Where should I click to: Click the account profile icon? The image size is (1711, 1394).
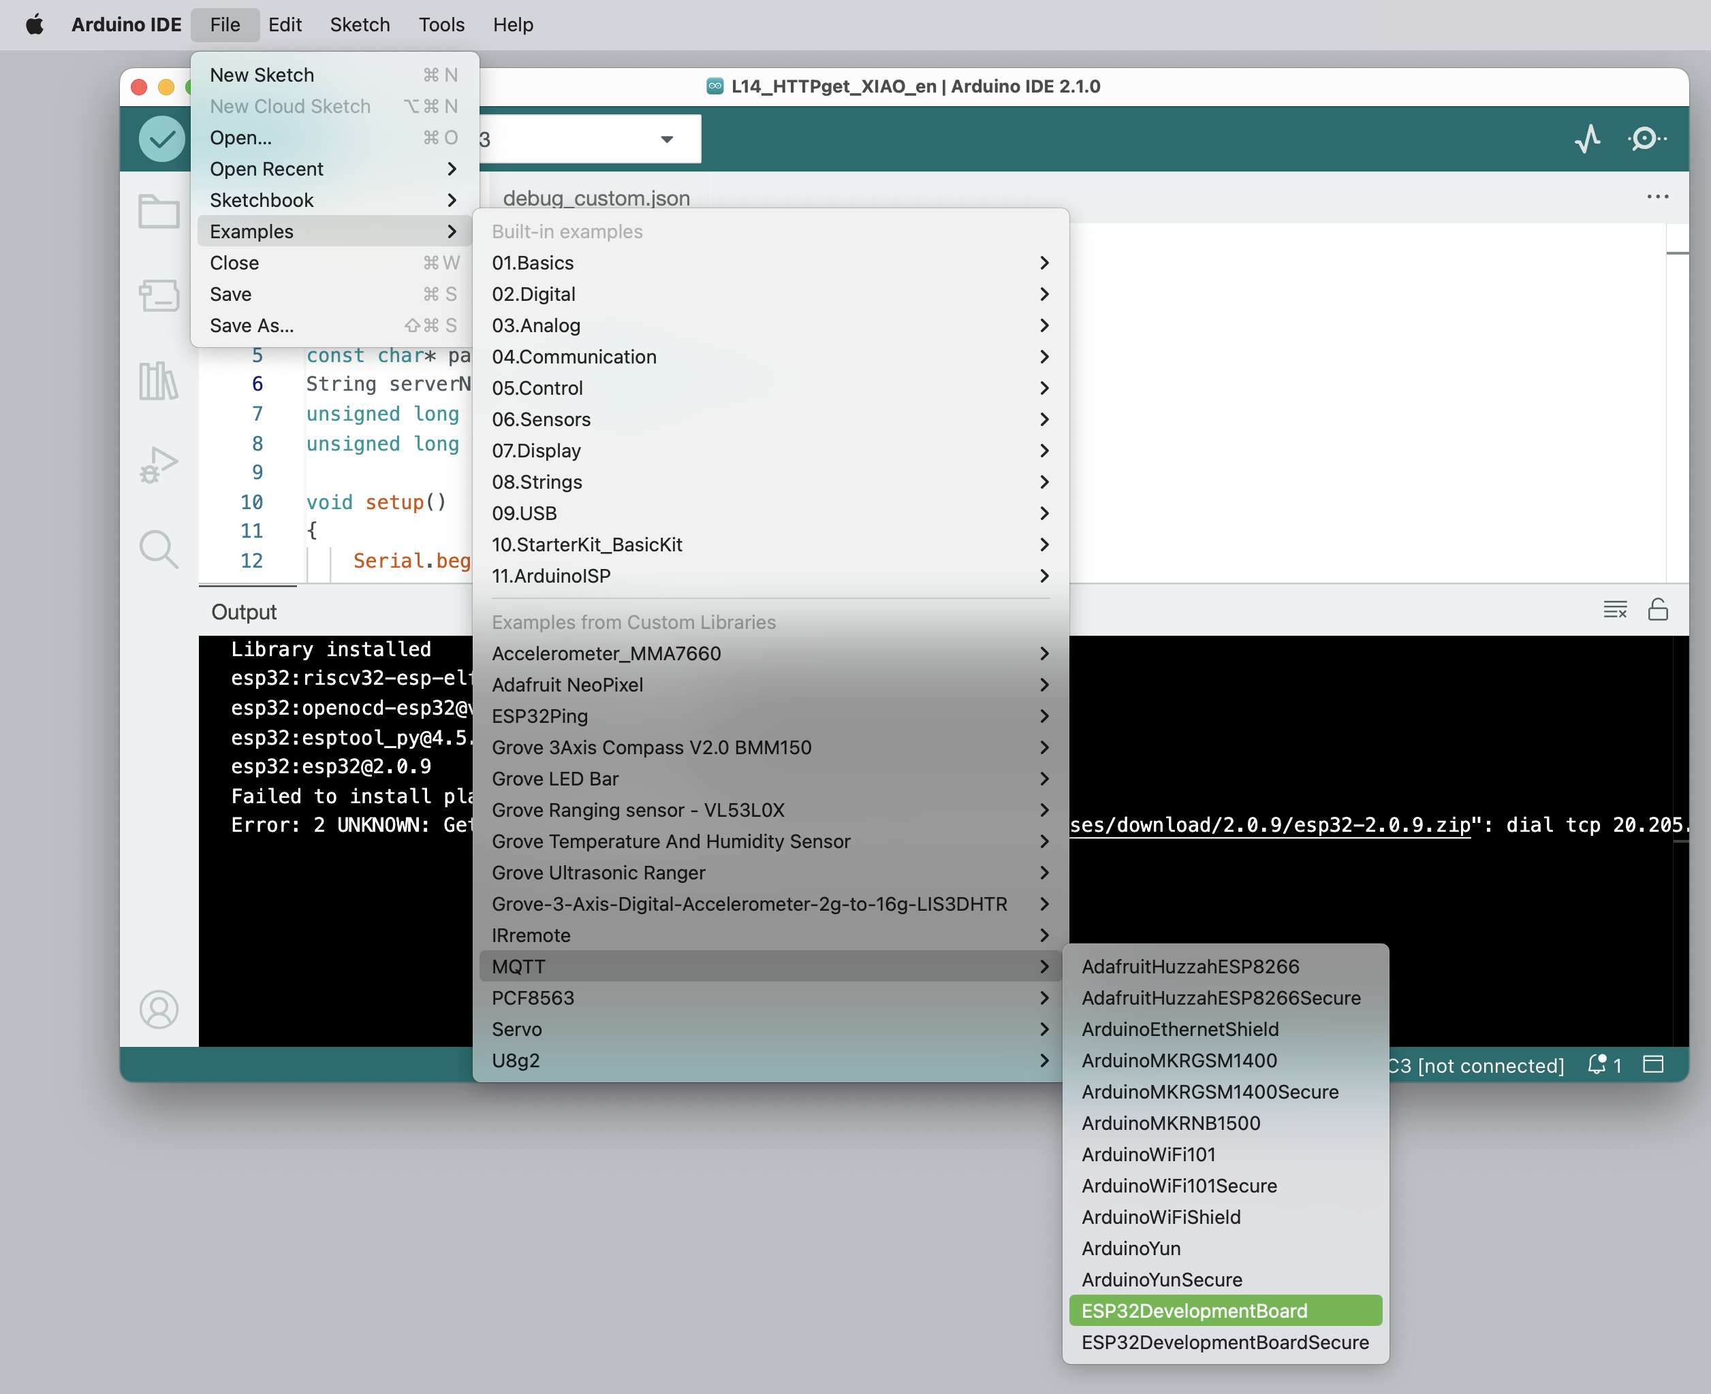coord(159,1009)
